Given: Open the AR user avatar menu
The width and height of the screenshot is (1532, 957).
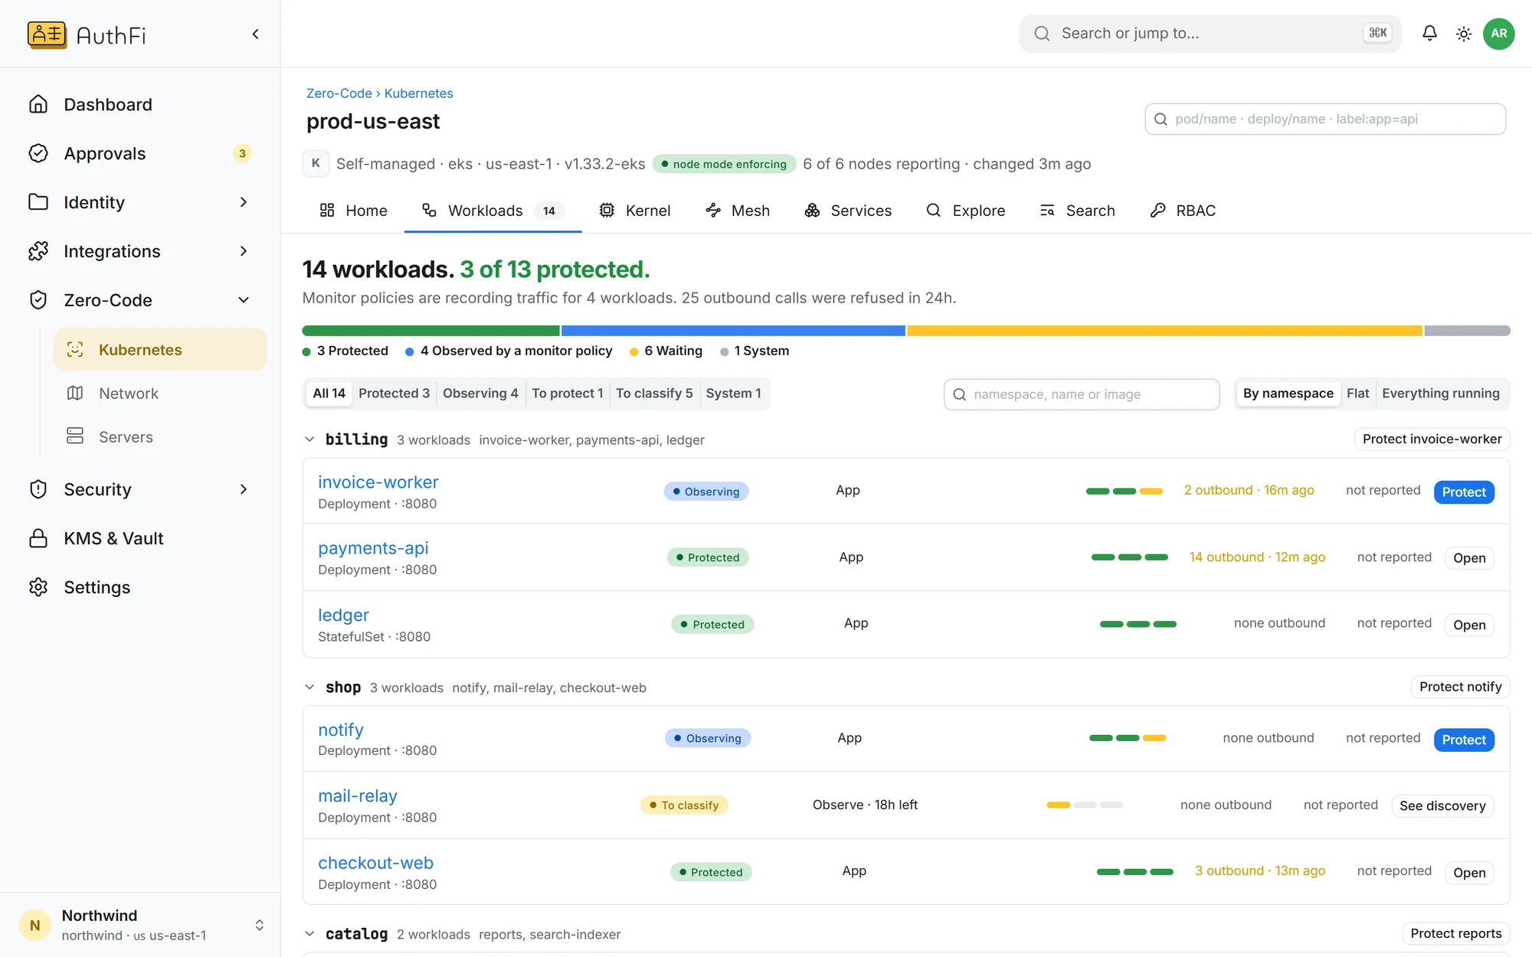Looking at the screenshot, I should click(x=1499, y=34).
